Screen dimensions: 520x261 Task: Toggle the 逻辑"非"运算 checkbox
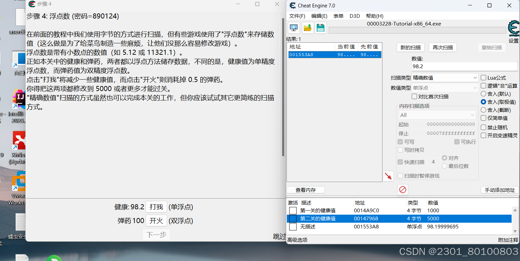483,86
